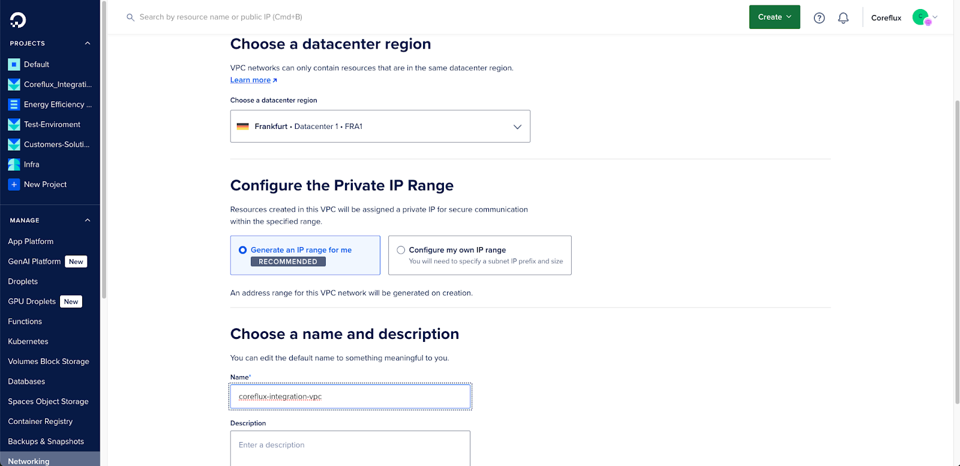This screenshot has width=960, height=466.
Task: Choose Configure my own IP range
Action: pyautogui.click(x=400, y=250)
